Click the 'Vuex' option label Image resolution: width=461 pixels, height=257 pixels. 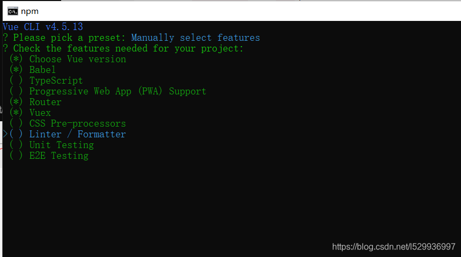[x=40, y=113]
